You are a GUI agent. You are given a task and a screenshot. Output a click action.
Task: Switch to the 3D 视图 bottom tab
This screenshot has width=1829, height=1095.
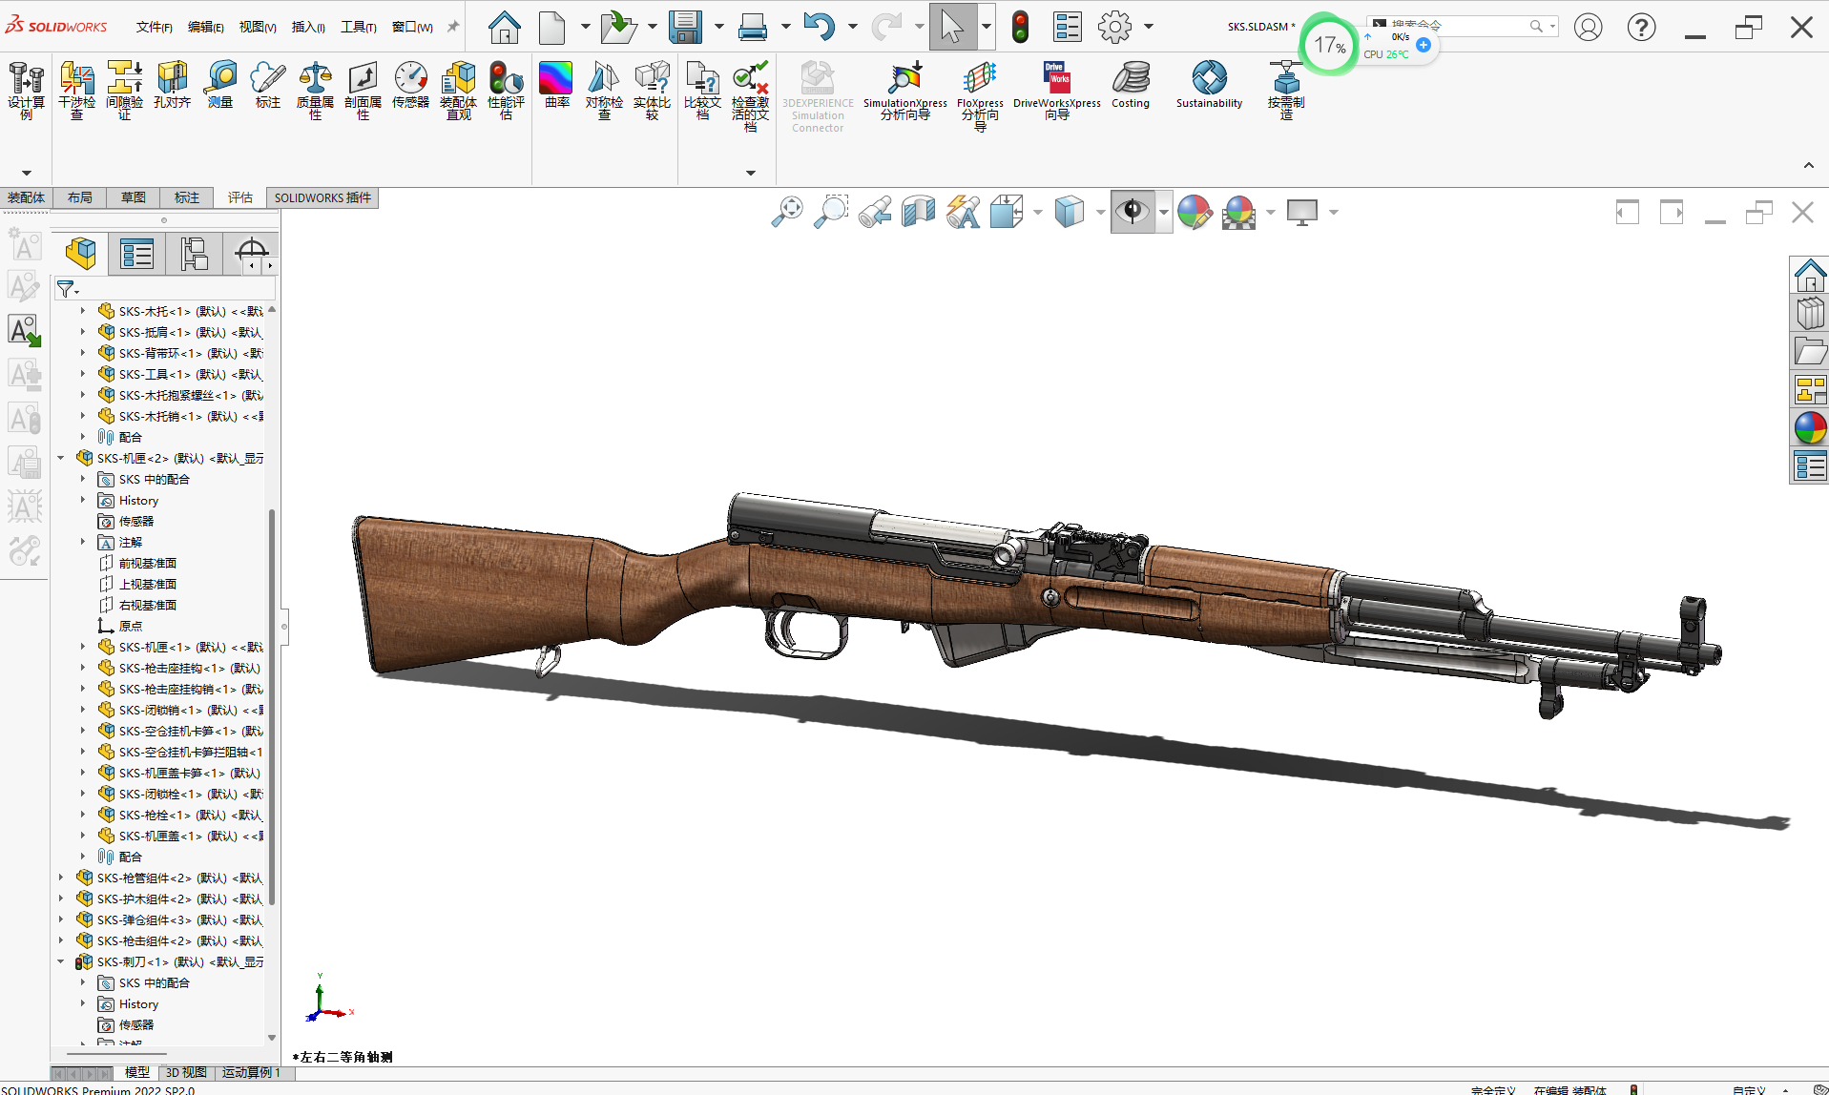[x=186, y=1073]
